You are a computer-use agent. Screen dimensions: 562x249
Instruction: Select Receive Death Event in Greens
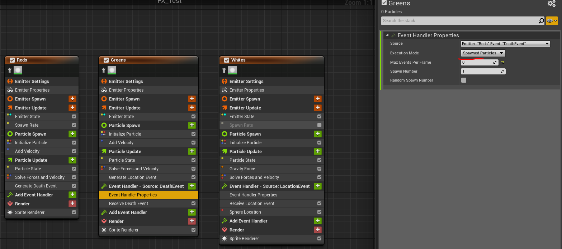(128, 204)
